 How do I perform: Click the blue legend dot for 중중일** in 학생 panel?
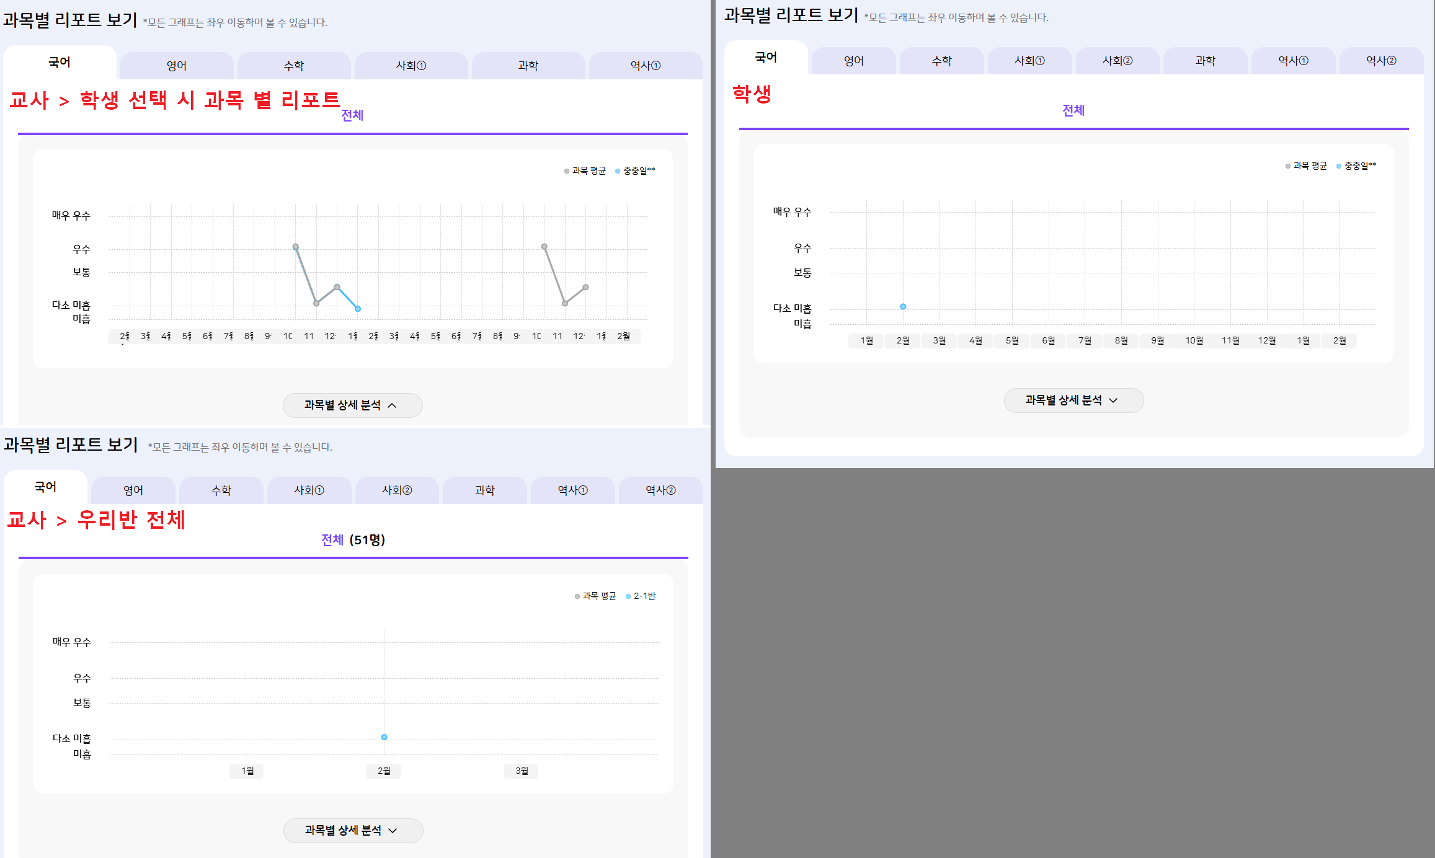[x=1339, y=166]
